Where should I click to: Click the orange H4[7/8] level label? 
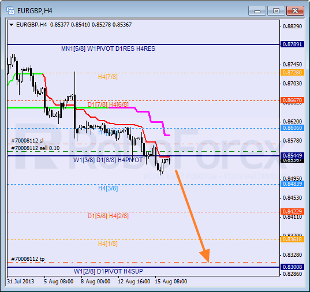pyautogui.click(x=108, y=77)
